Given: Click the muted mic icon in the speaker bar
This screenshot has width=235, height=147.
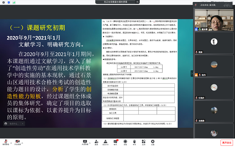Looking at the screenshot, I should (x=195, y=5).
